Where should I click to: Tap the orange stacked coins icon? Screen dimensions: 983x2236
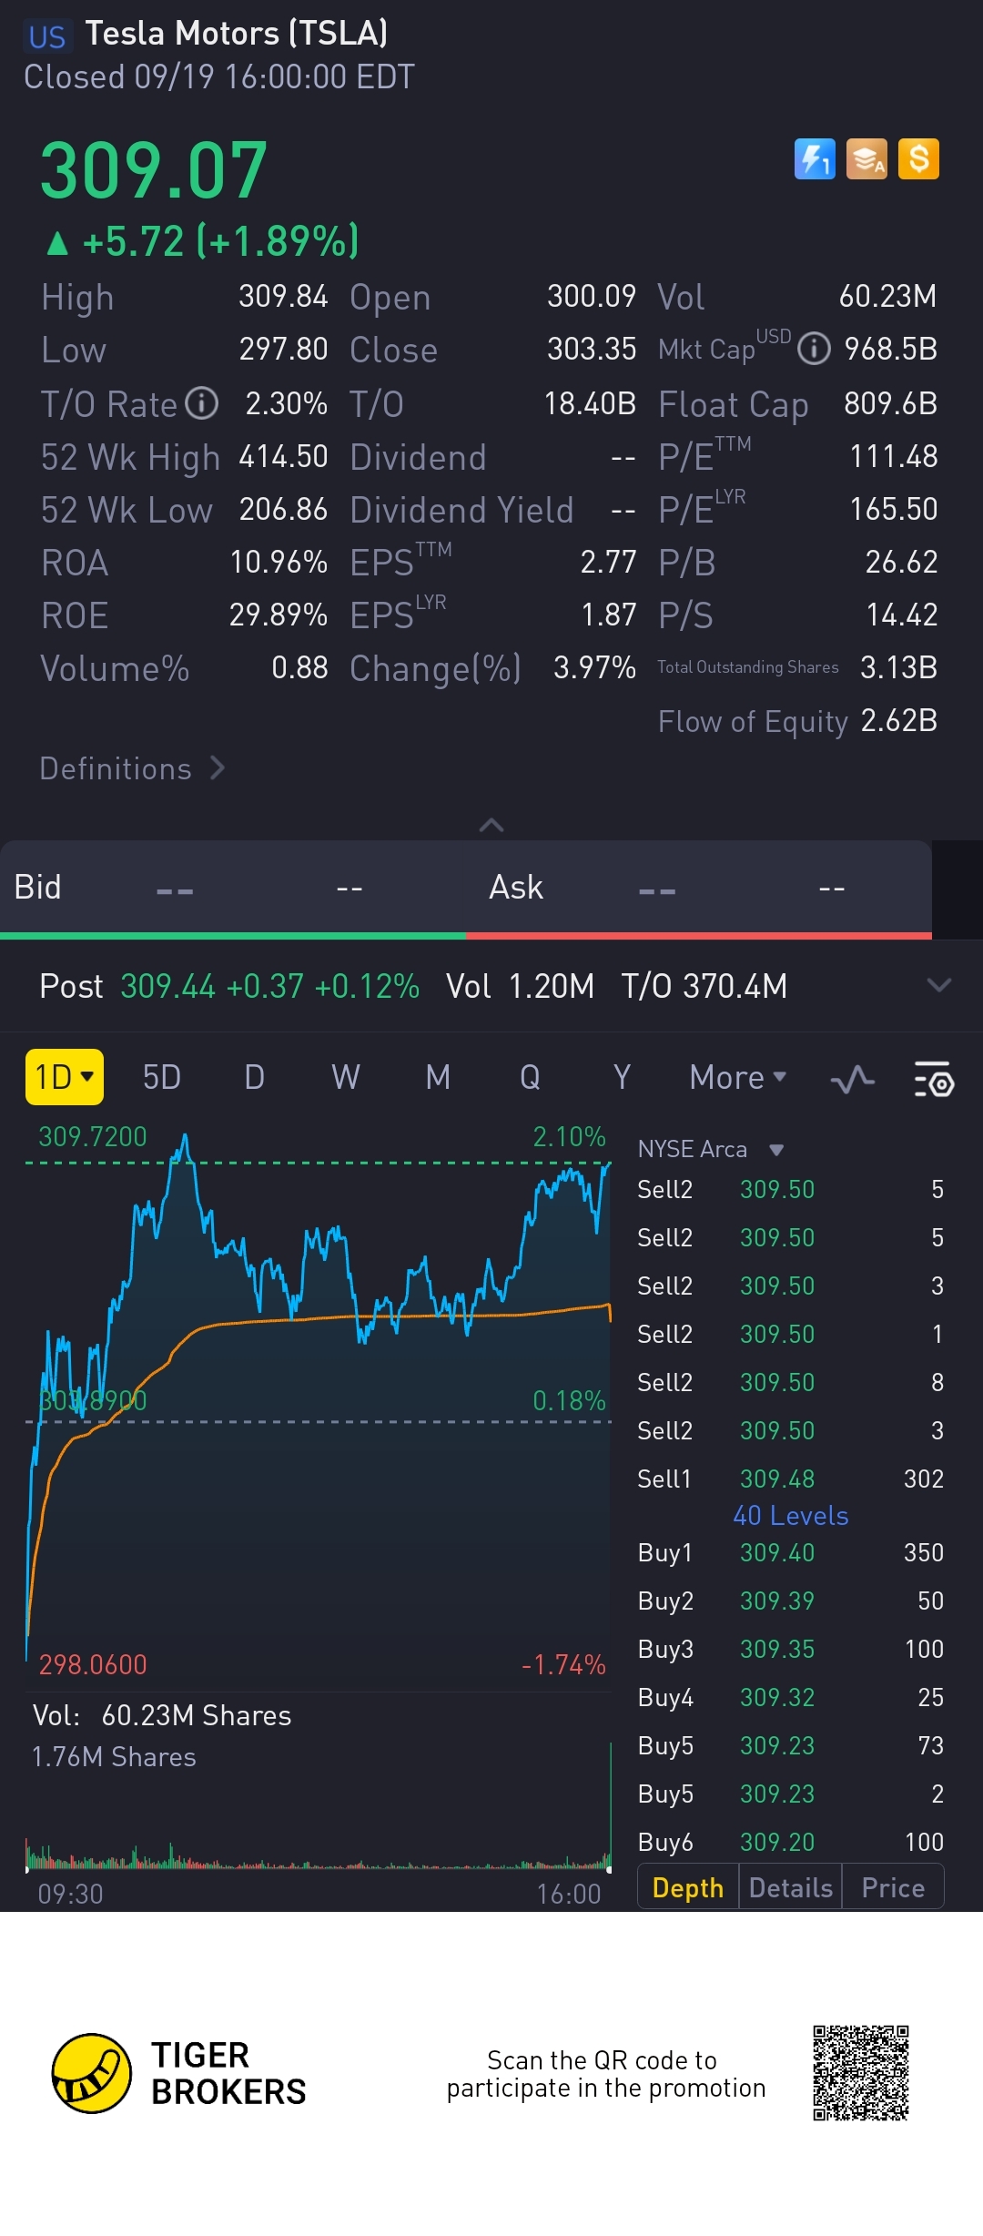pyautogui.click(x=866, y=159)
